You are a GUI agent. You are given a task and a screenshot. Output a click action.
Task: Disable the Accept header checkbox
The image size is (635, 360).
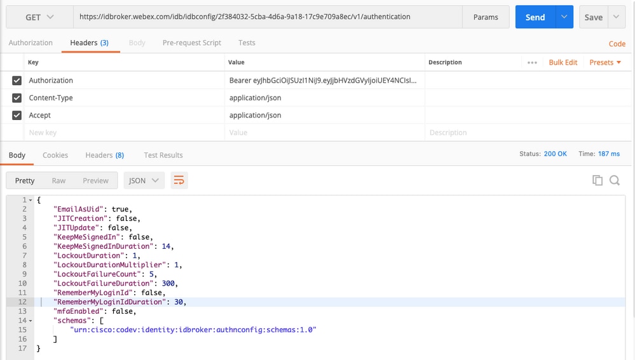pyautogui.click(x=17, y=115)
